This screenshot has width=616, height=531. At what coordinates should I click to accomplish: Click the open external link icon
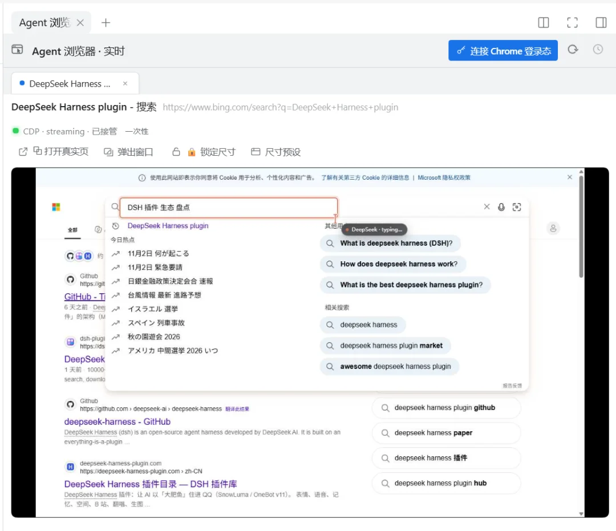click(23, 152)
